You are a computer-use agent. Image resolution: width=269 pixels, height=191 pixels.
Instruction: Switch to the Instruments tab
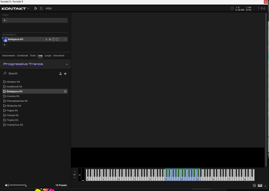coord(9,56)
